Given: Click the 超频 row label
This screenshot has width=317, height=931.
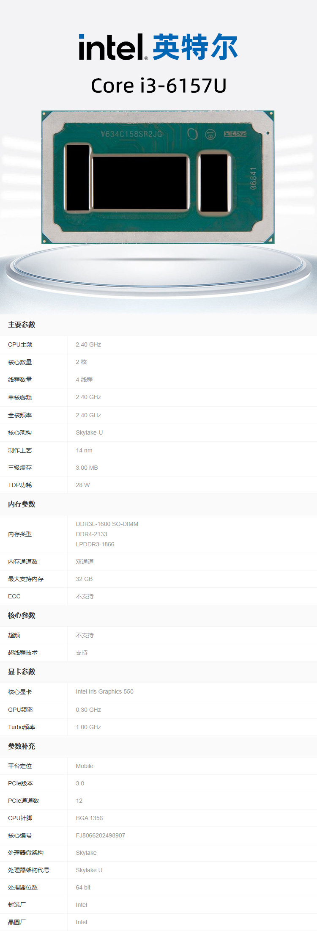Looking at the screenshot, I should point(14,635).
